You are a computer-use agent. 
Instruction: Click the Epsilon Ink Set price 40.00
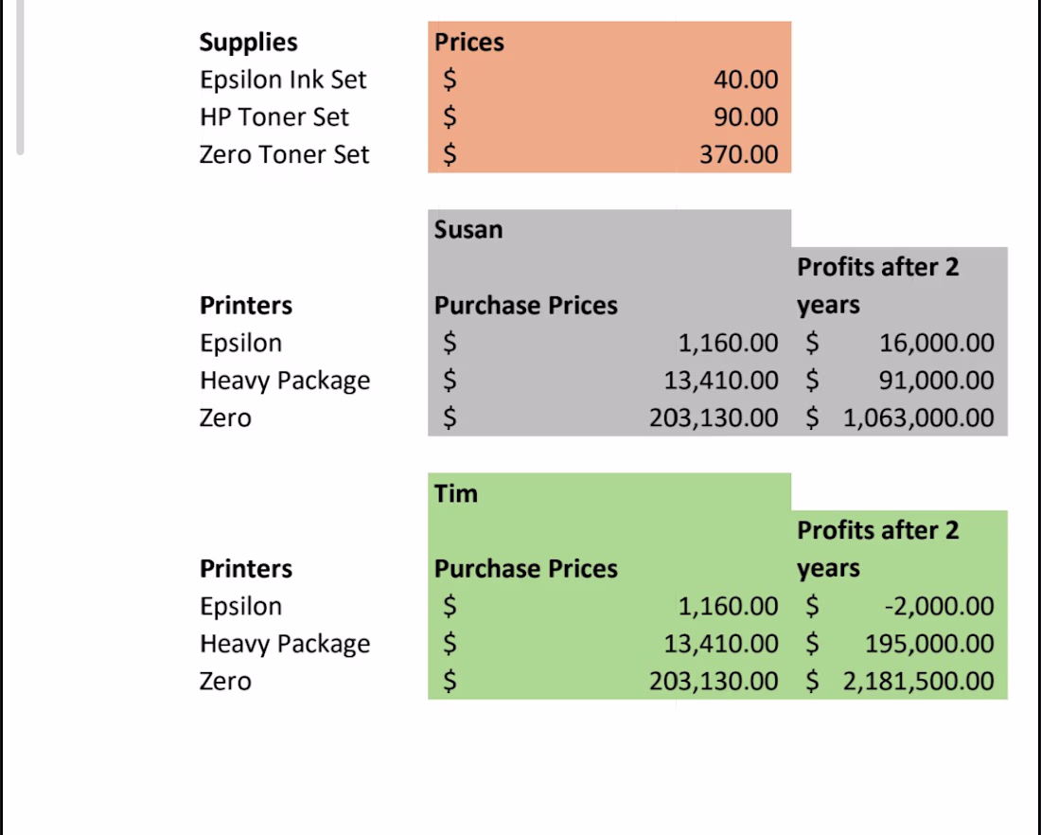(746, 79)
